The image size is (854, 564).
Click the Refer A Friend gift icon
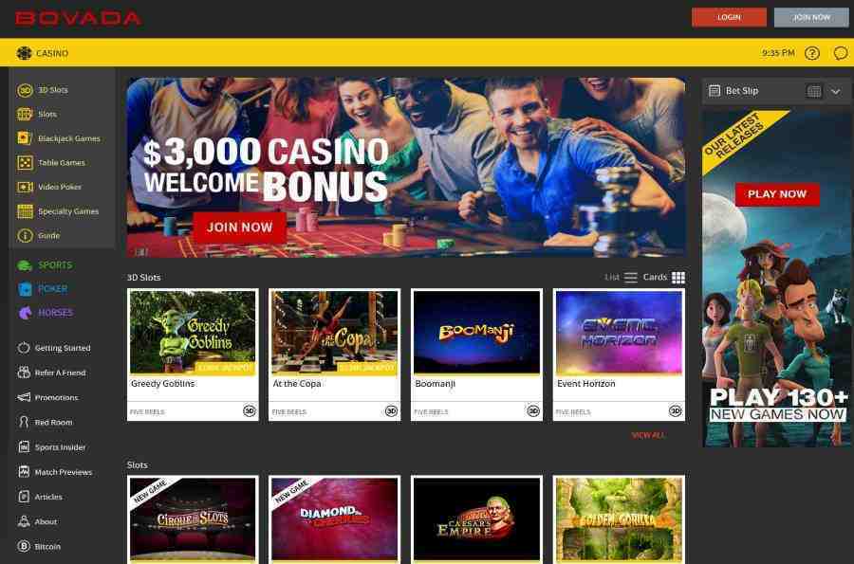[x=24, y=373]
